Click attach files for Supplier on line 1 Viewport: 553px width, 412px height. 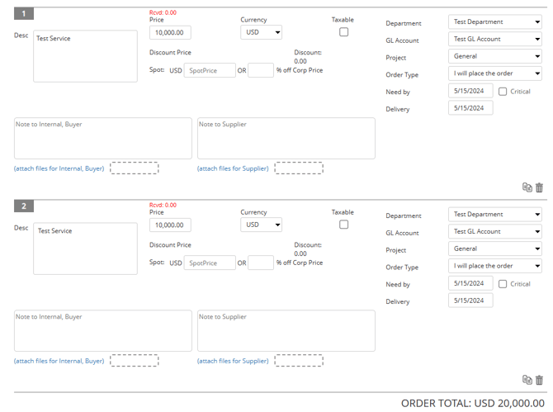(x=233, y=168)
